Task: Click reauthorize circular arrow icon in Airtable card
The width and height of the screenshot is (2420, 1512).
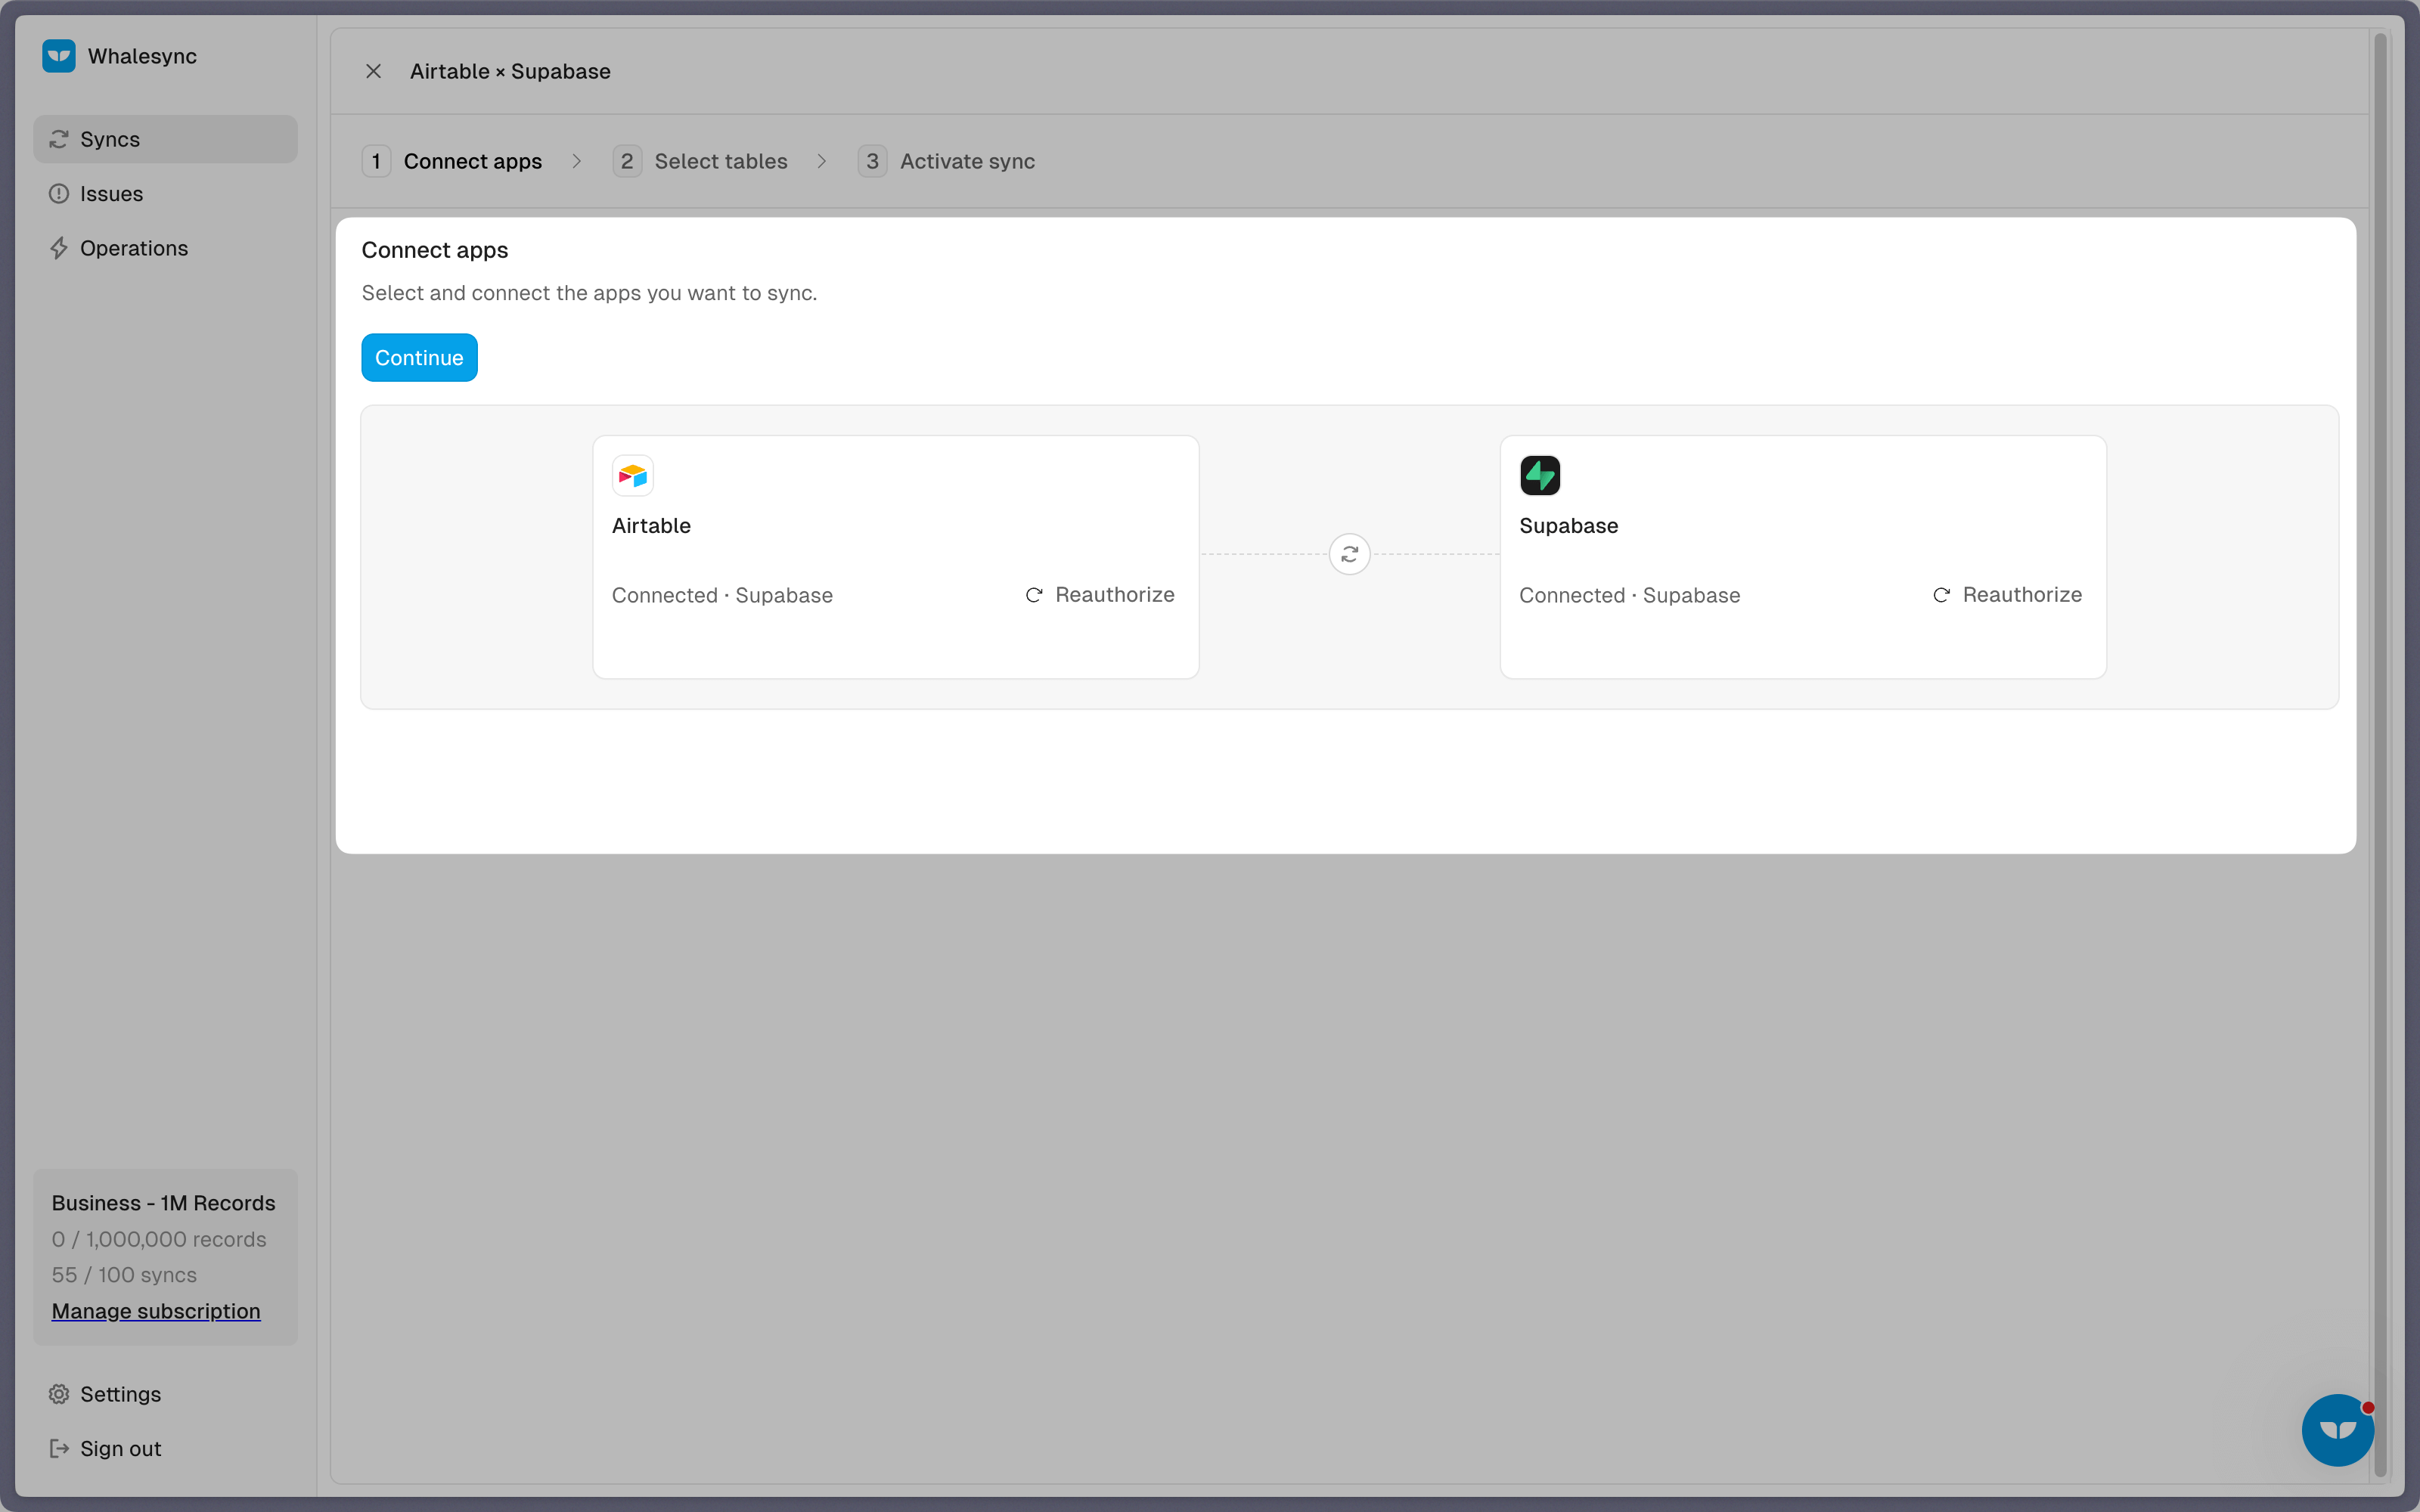Action: click(x=1034, y=595)
